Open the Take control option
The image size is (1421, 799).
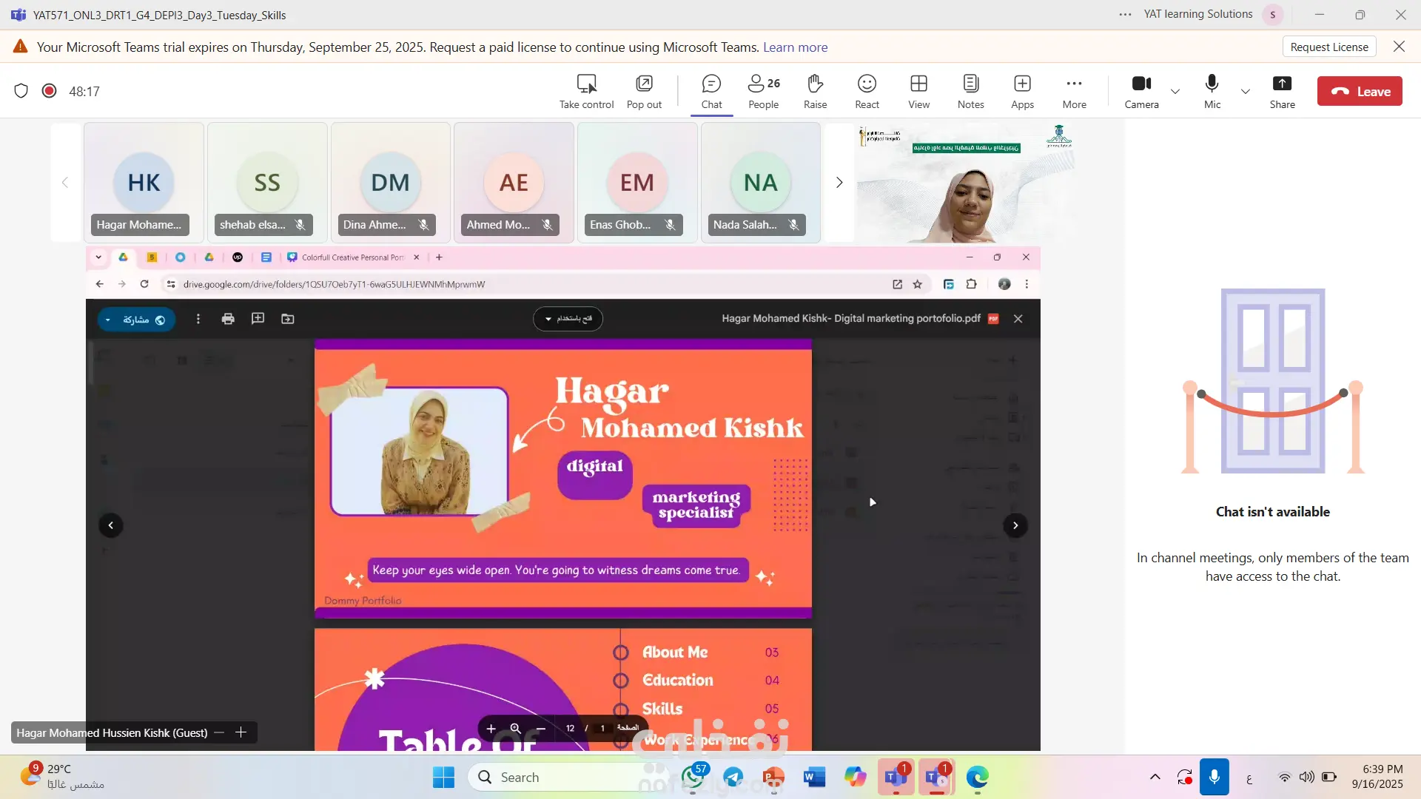pos(586,91)
